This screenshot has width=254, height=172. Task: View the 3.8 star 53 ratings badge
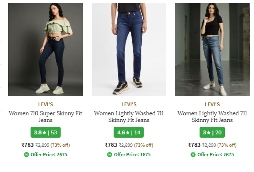pyautogui.click(x=45, y=132)
